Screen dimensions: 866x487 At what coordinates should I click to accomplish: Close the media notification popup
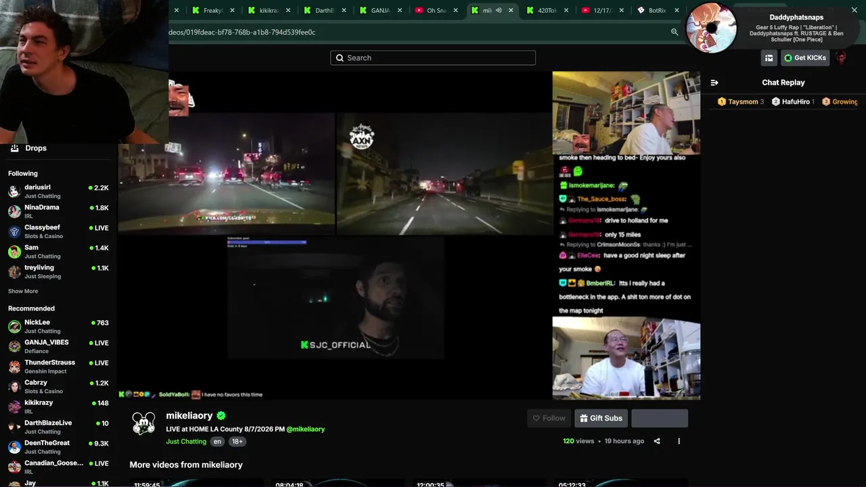tap(854, 9)
